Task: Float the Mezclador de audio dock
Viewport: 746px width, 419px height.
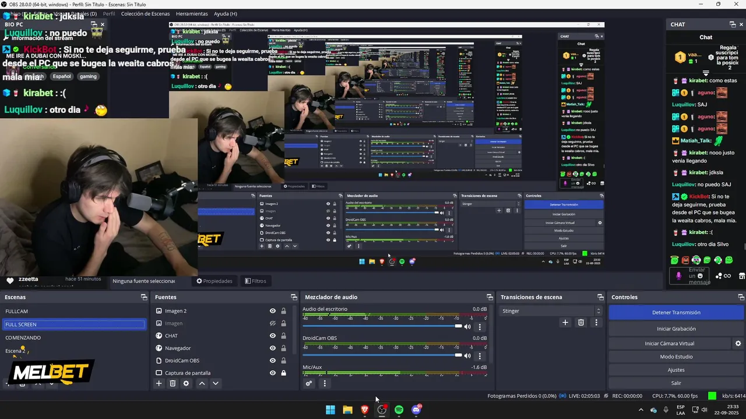Action: point(490,297)
